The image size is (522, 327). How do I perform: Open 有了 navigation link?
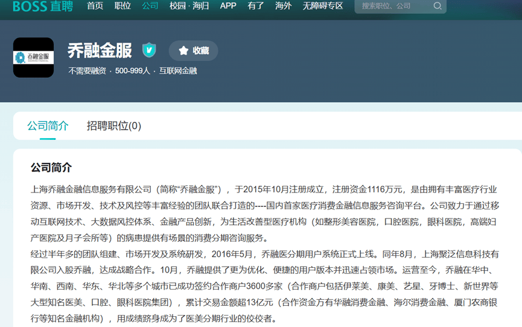pos(256,5)
